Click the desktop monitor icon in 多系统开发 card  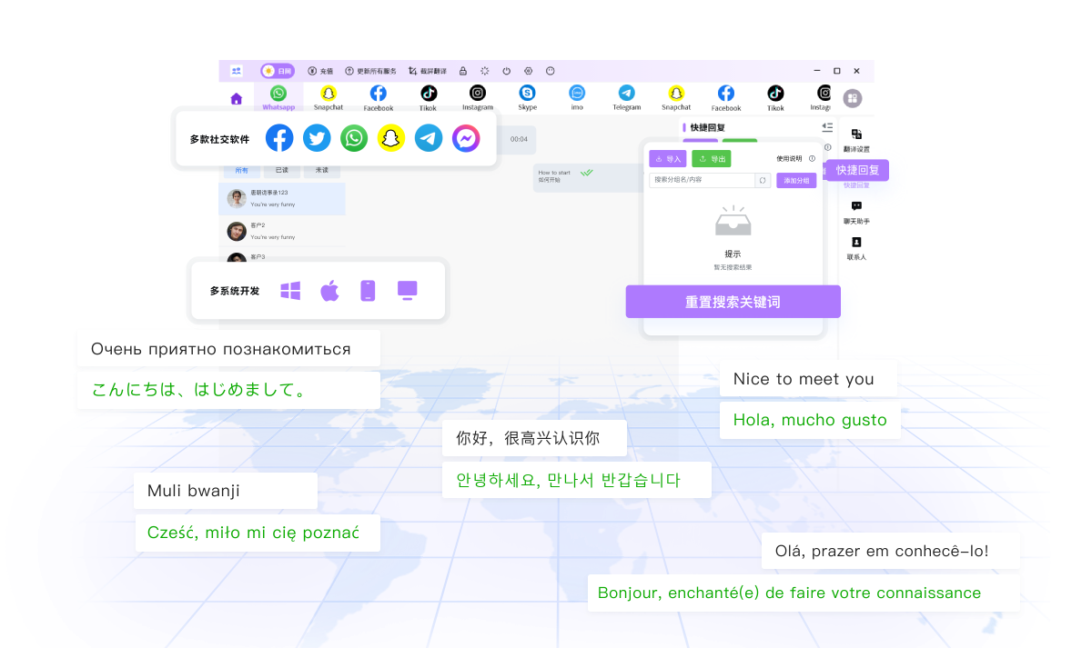[x=407, y=291]
